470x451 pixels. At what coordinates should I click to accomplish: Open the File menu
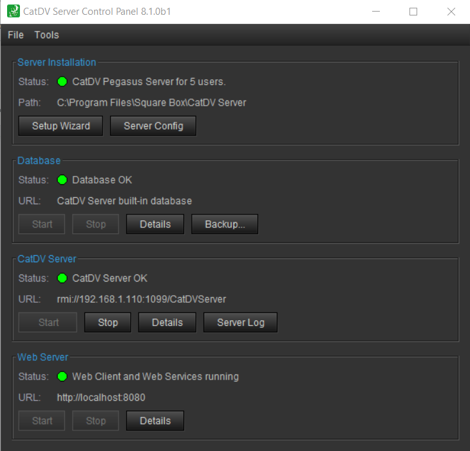click(x=15, y=35)
